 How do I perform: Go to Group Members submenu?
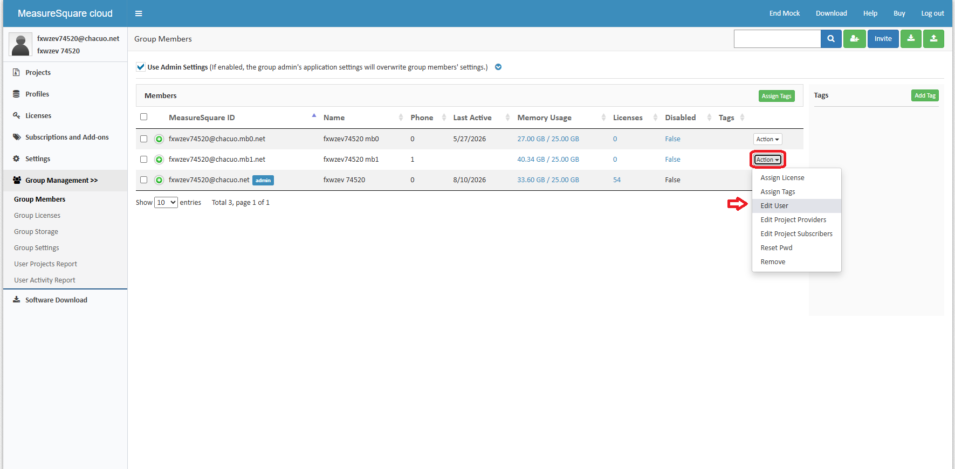(40, 199)
